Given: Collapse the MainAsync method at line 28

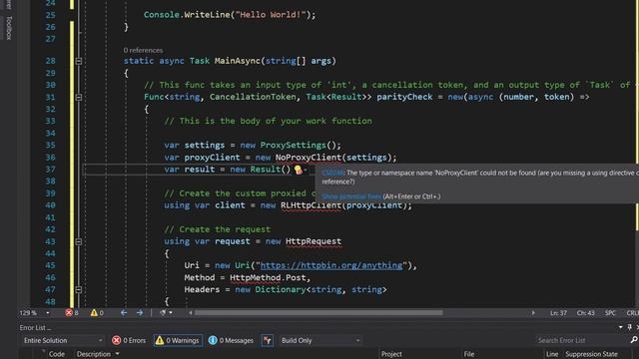Looking at the screenshot, I should click(x=79, y=61).
